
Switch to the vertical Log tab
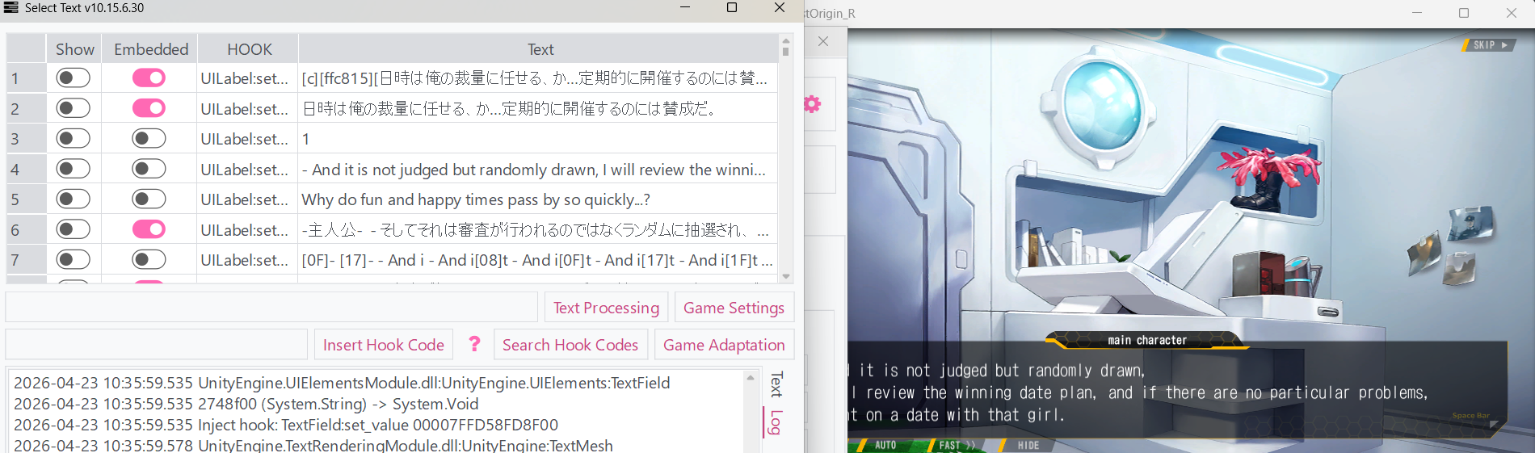pos(776,422)
